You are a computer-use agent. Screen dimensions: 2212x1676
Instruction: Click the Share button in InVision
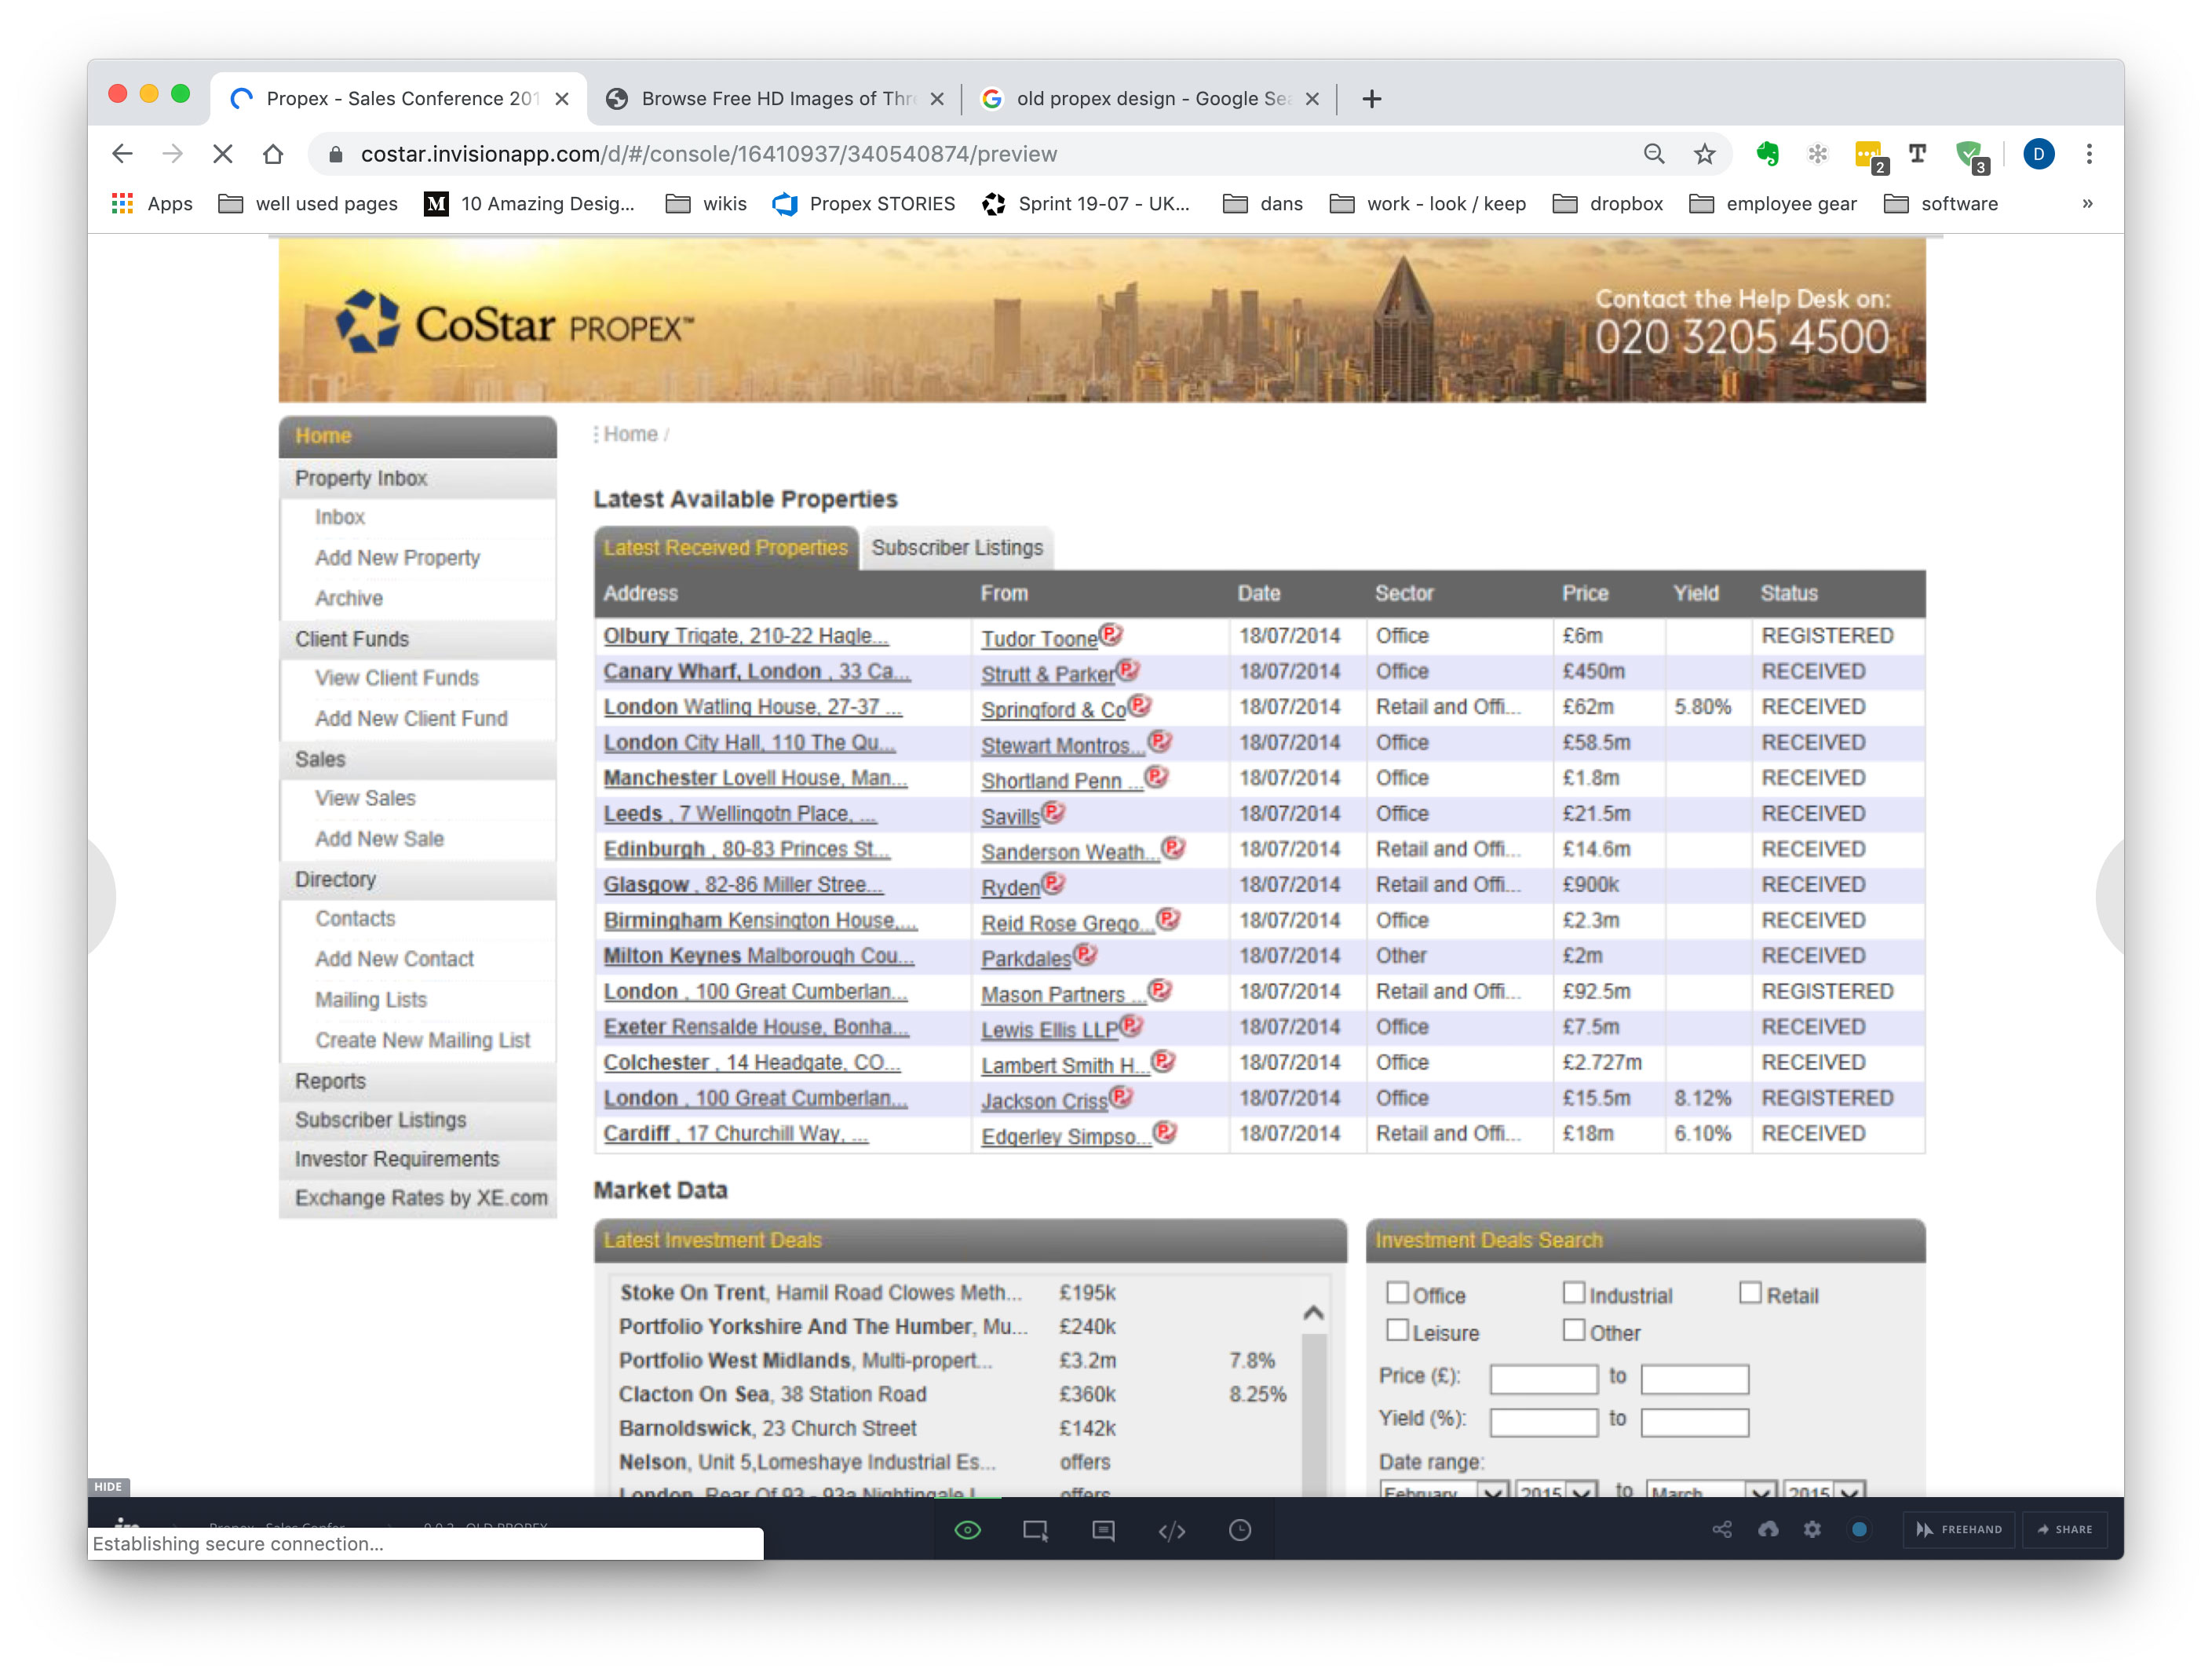point(2064,1529)
